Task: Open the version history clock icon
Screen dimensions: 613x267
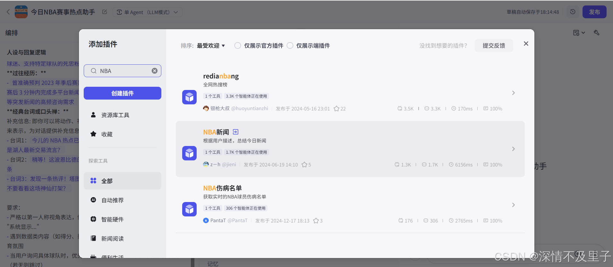Action: point(573,12)
